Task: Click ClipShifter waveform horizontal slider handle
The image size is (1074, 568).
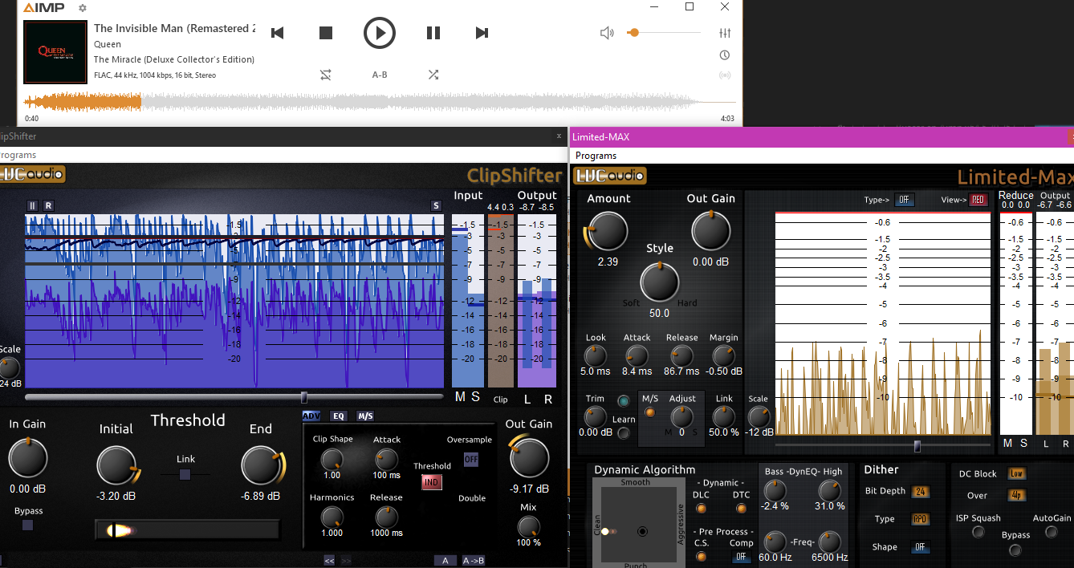Action: [x=303, y=397]
